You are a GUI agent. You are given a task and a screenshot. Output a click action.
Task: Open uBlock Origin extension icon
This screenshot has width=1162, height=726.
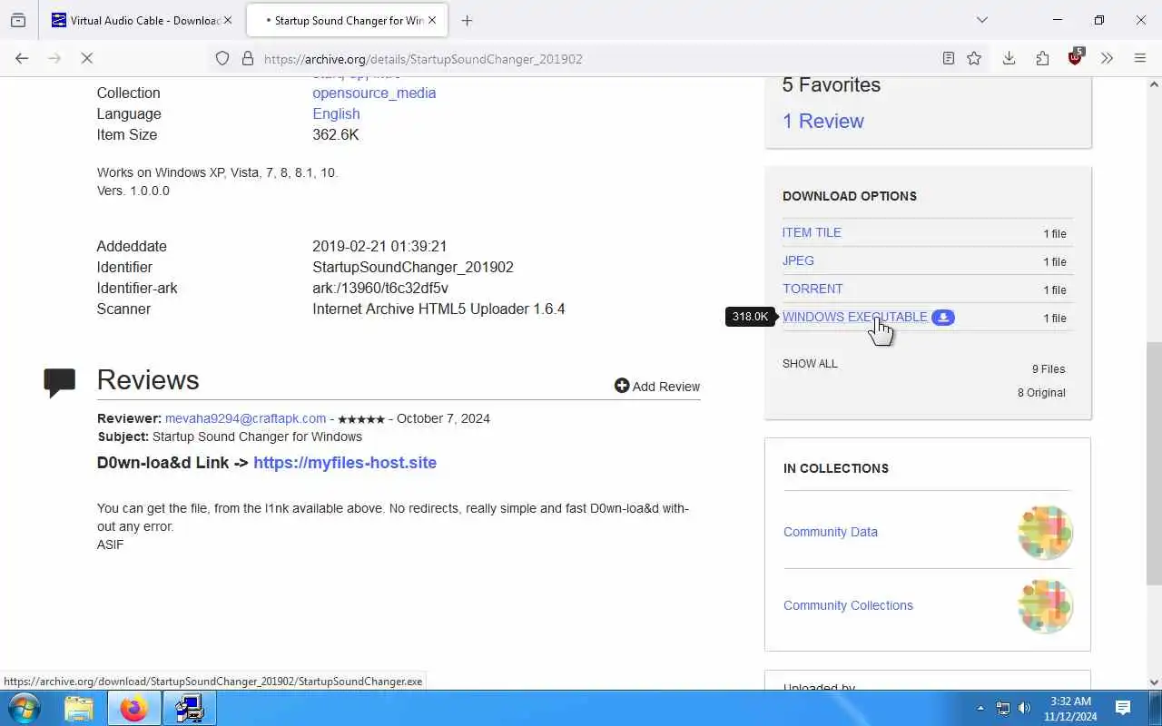tap(1075, 57)
